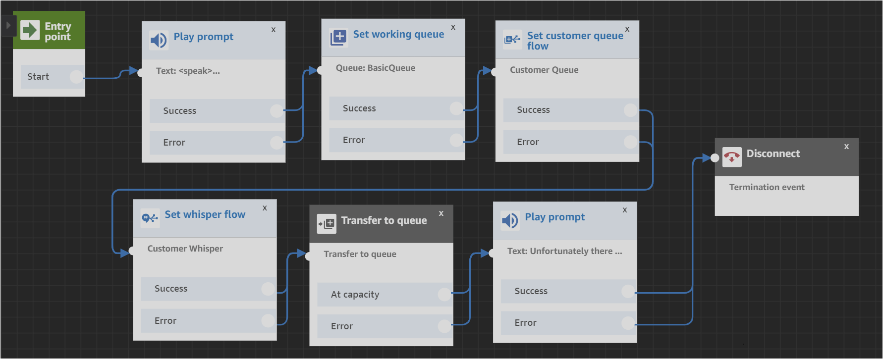
Task: Click Success branch of Set whisper flow
Action: (x=171, y=289)
